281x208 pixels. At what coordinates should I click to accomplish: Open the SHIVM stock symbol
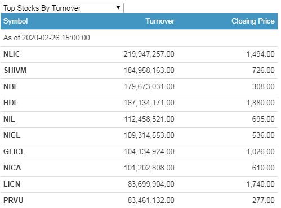15,70
